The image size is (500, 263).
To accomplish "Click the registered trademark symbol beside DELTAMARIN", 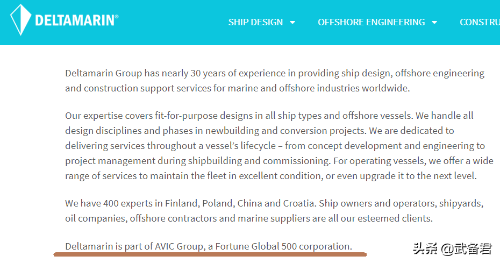I will pos(116,16).
